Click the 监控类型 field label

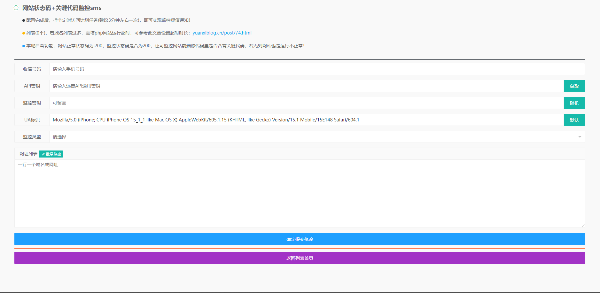pos(32,137)
